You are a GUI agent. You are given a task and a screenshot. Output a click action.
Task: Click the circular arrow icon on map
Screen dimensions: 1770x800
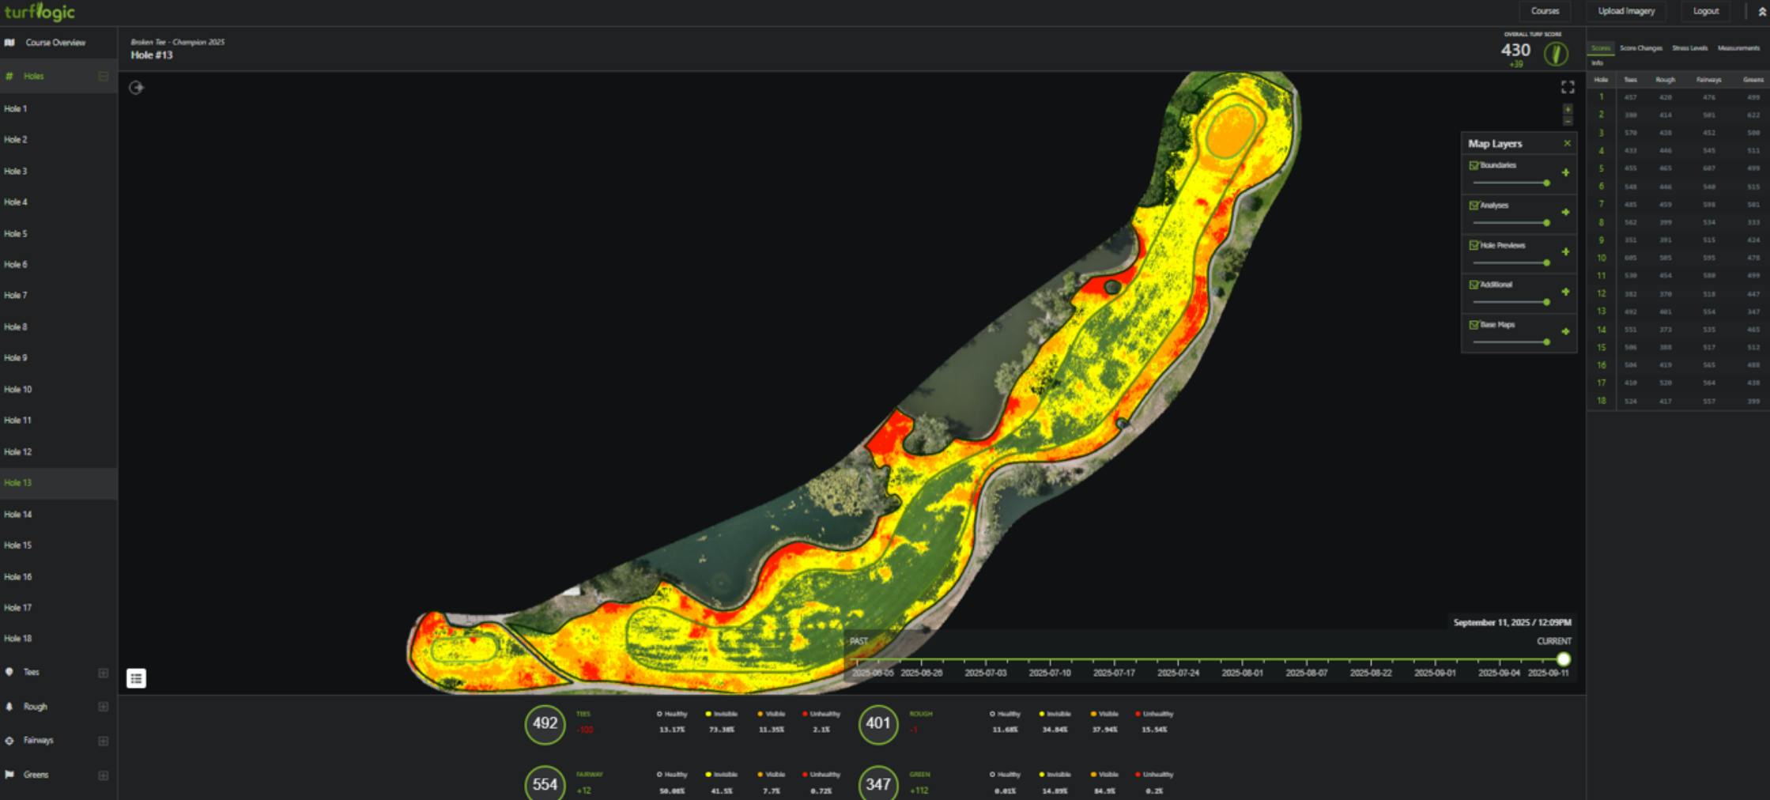(x=137, y=88)
